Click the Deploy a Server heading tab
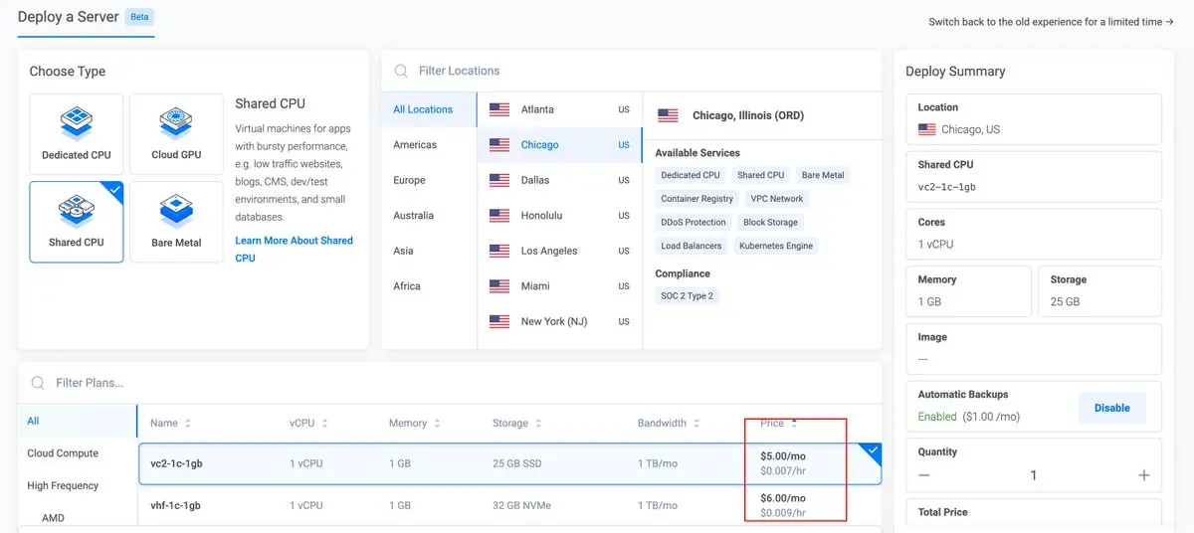Image resolution: width=1194 pixels, height=533 pixels. 69,17
